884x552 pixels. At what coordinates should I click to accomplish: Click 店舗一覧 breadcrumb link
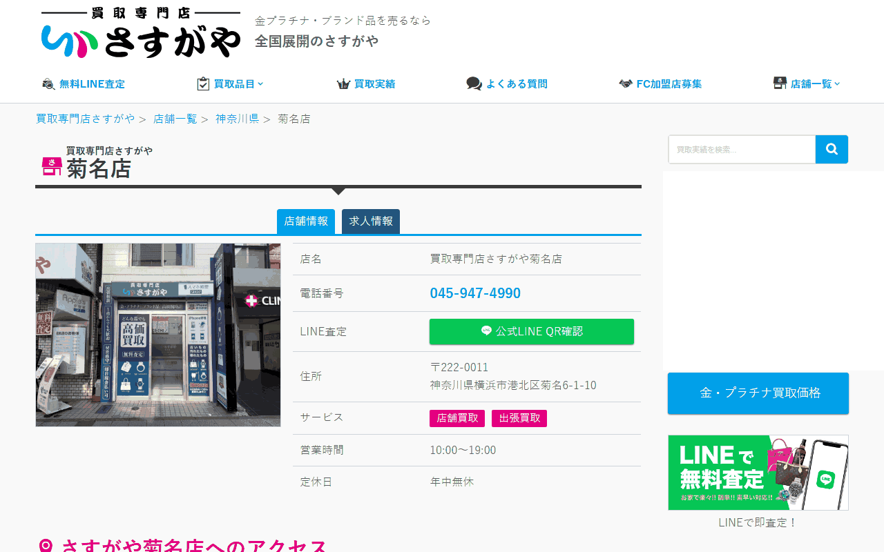coord(175,119)
